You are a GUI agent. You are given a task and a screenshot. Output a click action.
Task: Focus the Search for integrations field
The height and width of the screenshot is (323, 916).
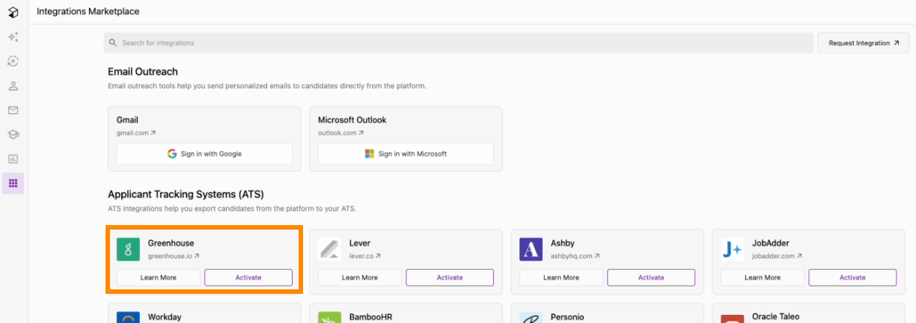point(458,43)
